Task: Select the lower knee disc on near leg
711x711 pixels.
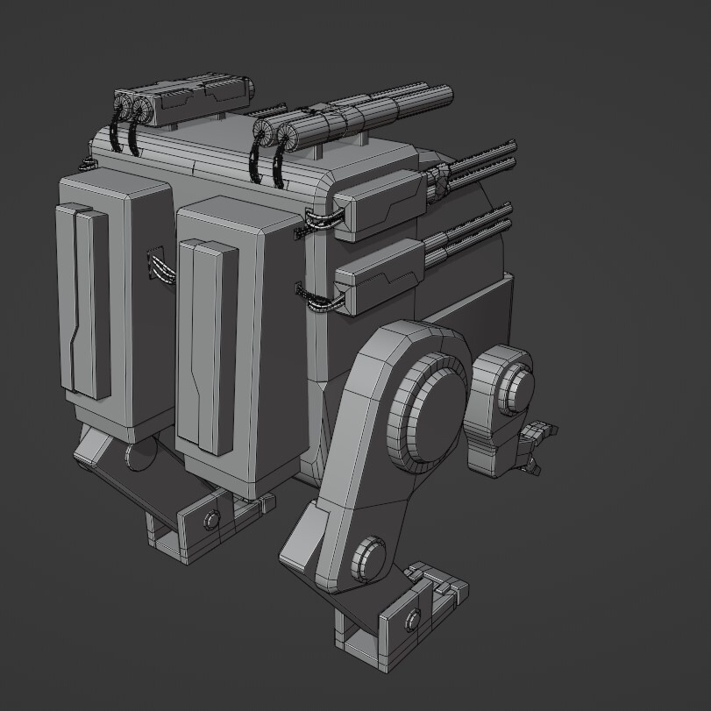Action: coord(369,558)
